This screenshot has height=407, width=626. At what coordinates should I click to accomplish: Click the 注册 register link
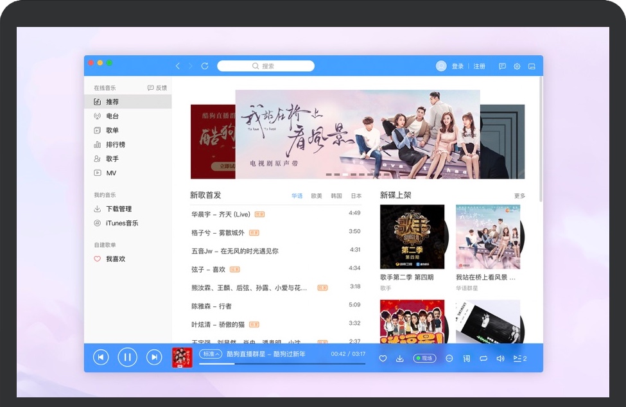(480, 66)
